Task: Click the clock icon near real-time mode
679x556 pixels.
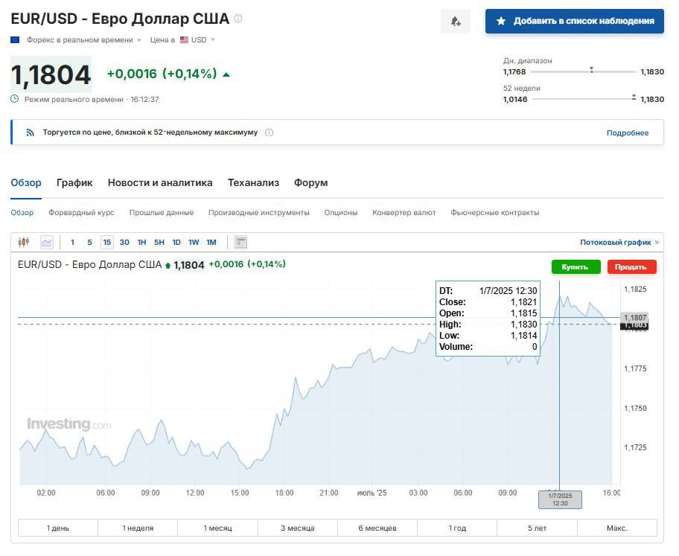Action: click(15, 99)
